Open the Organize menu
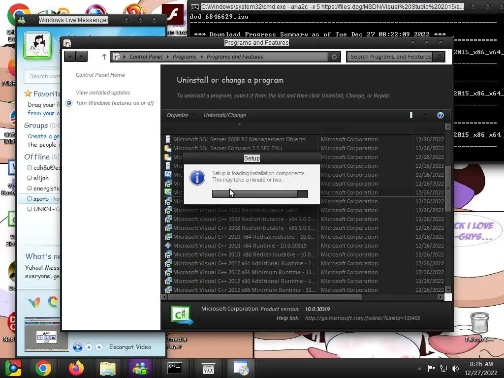Viewport: 504px width, 378px height. [x=180, y=115]
